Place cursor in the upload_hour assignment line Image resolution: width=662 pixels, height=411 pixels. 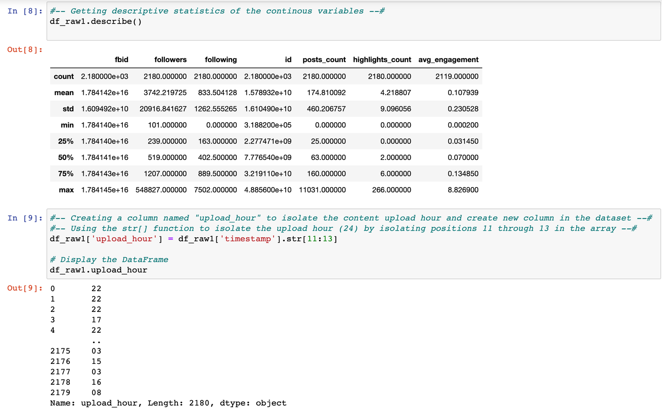coord(194,239)
